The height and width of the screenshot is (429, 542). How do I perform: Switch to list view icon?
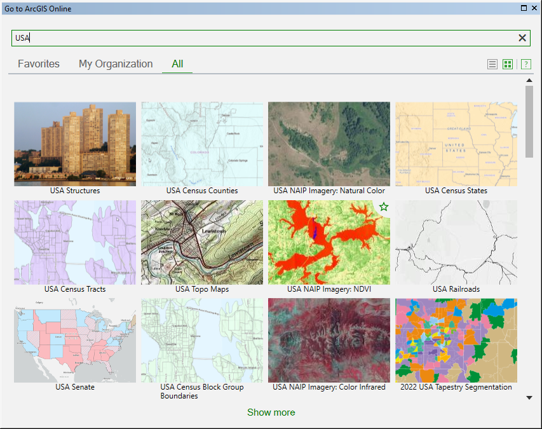(492, 64)
